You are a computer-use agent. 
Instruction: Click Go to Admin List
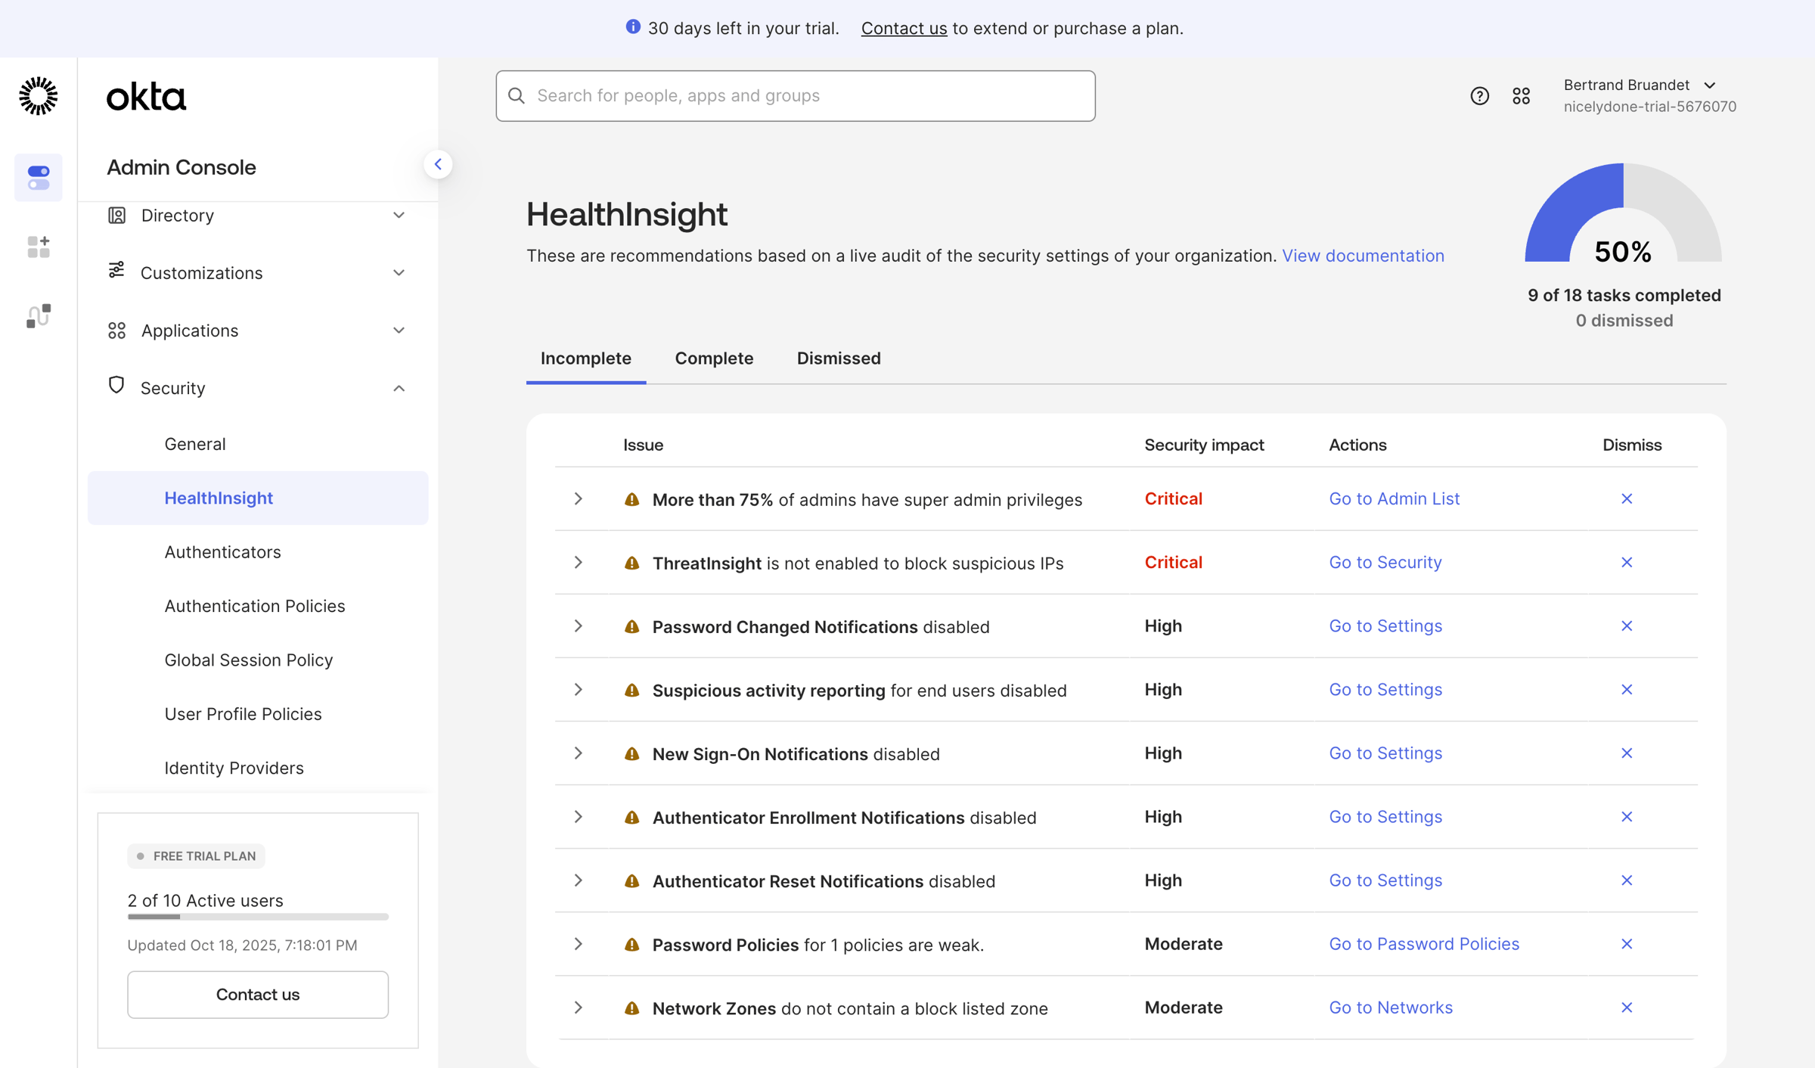(1394, 498)
